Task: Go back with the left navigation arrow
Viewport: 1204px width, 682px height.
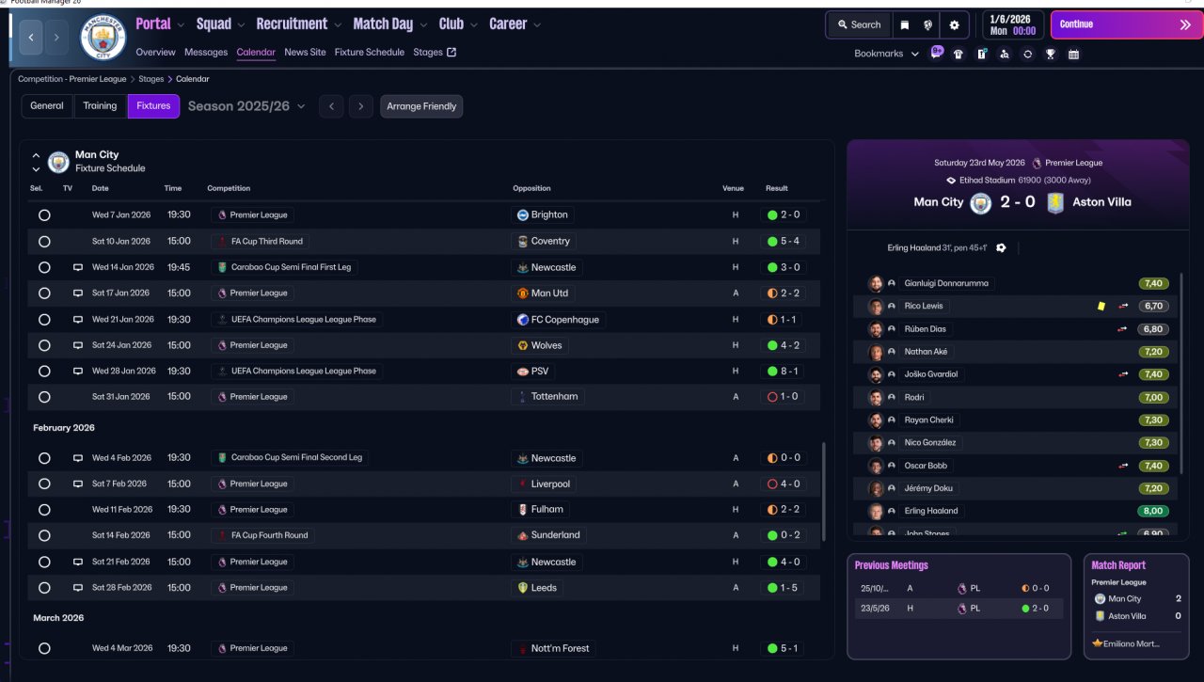Action: point(32,37)
